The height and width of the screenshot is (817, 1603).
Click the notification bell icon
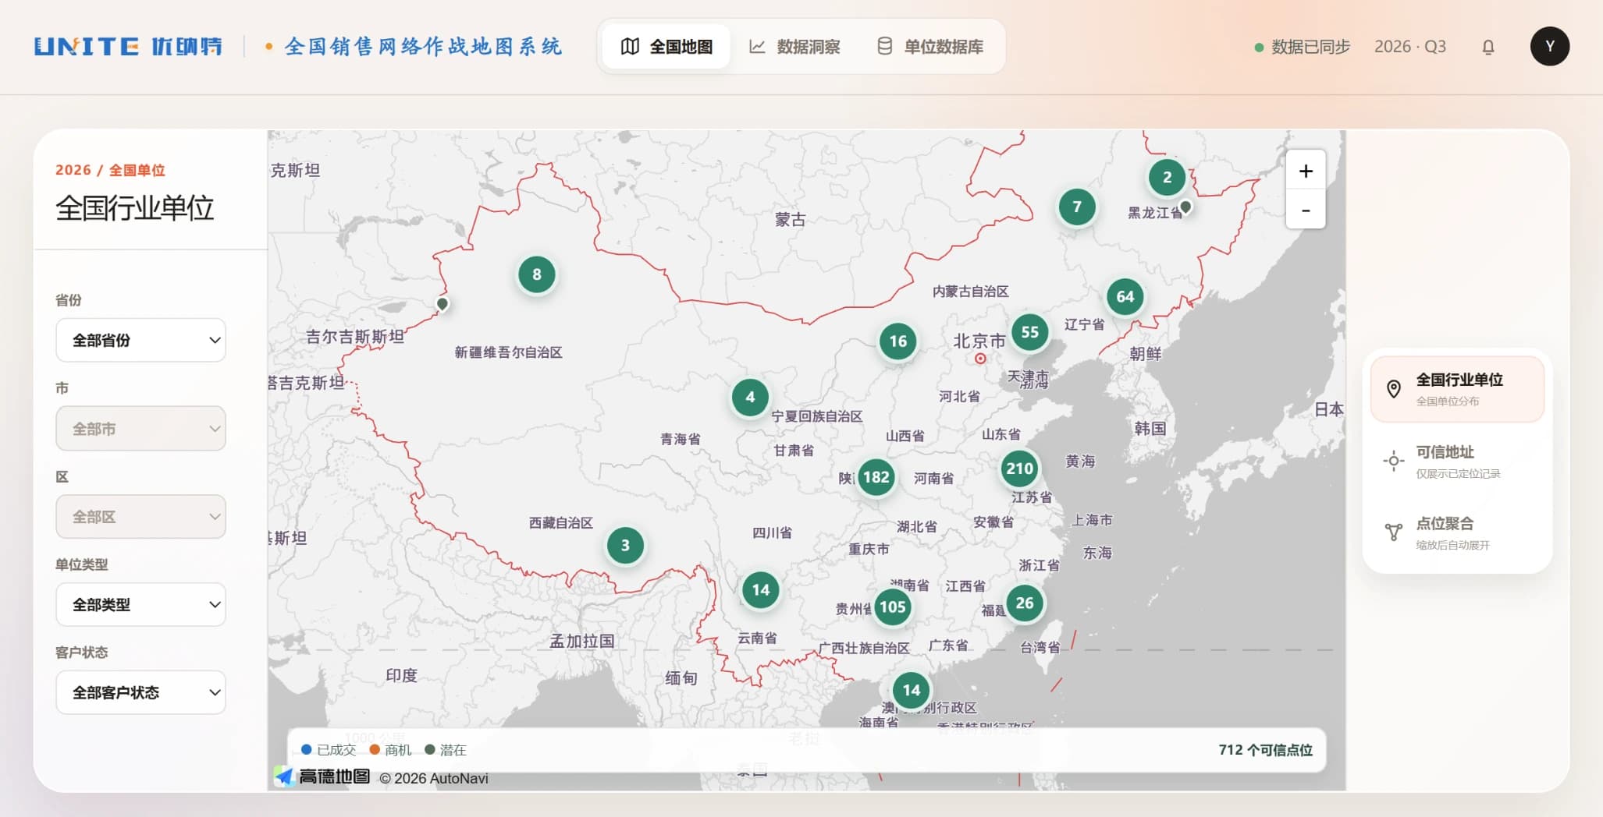tap(1488, 47)
